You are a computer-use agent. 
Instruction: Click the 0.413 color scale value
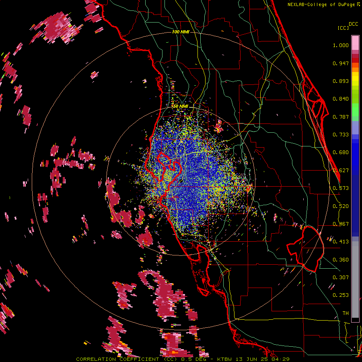[x=341, y=242]
